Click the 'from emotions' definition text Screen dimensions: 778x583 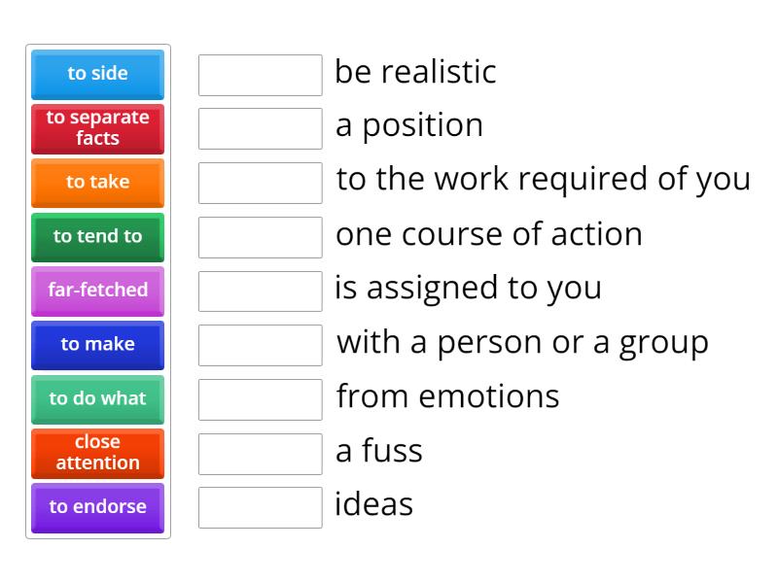coord(447,396)
